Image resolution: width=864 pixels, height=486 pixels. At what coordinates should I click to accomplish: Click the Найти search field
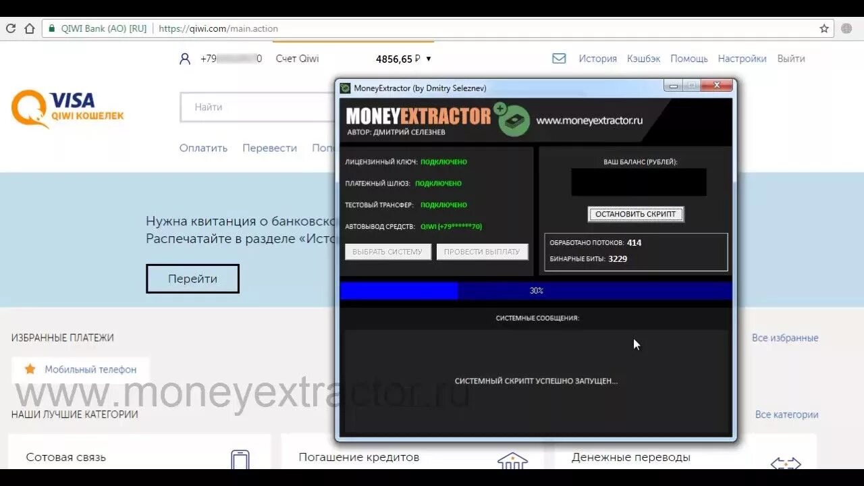257,107
